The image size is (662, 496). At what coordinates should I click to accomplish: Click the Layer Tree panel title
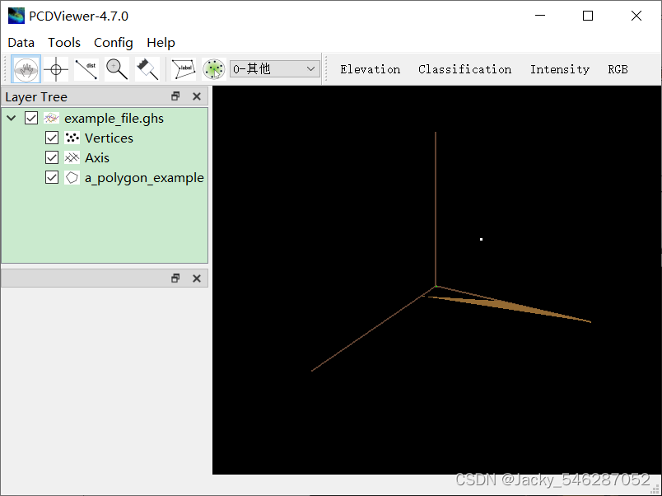click(36, 96)
